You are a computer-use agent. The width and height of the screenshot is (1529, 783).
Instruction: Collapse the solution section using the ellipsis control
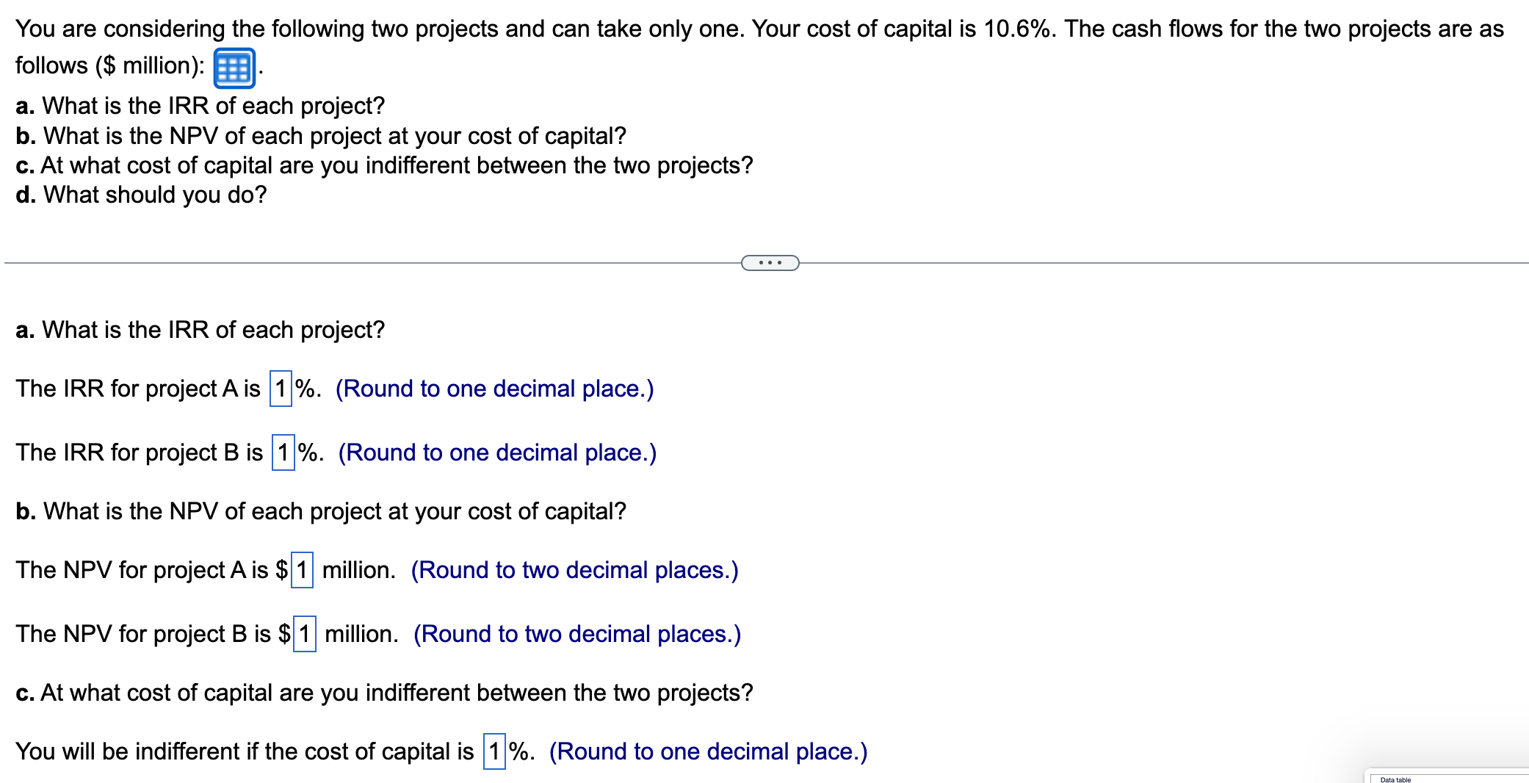[x=769, y=261]
